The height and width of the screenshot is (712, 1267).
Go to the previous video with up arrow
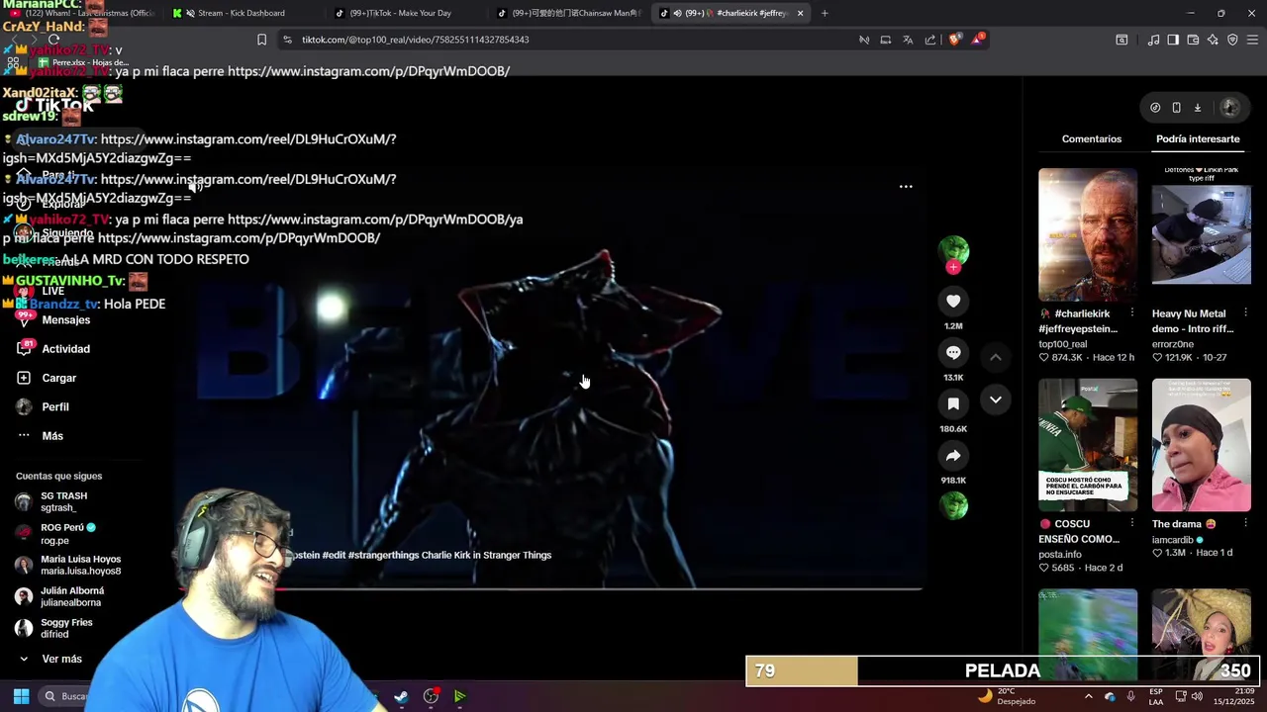pyautogui.click(x=996, y=357)
